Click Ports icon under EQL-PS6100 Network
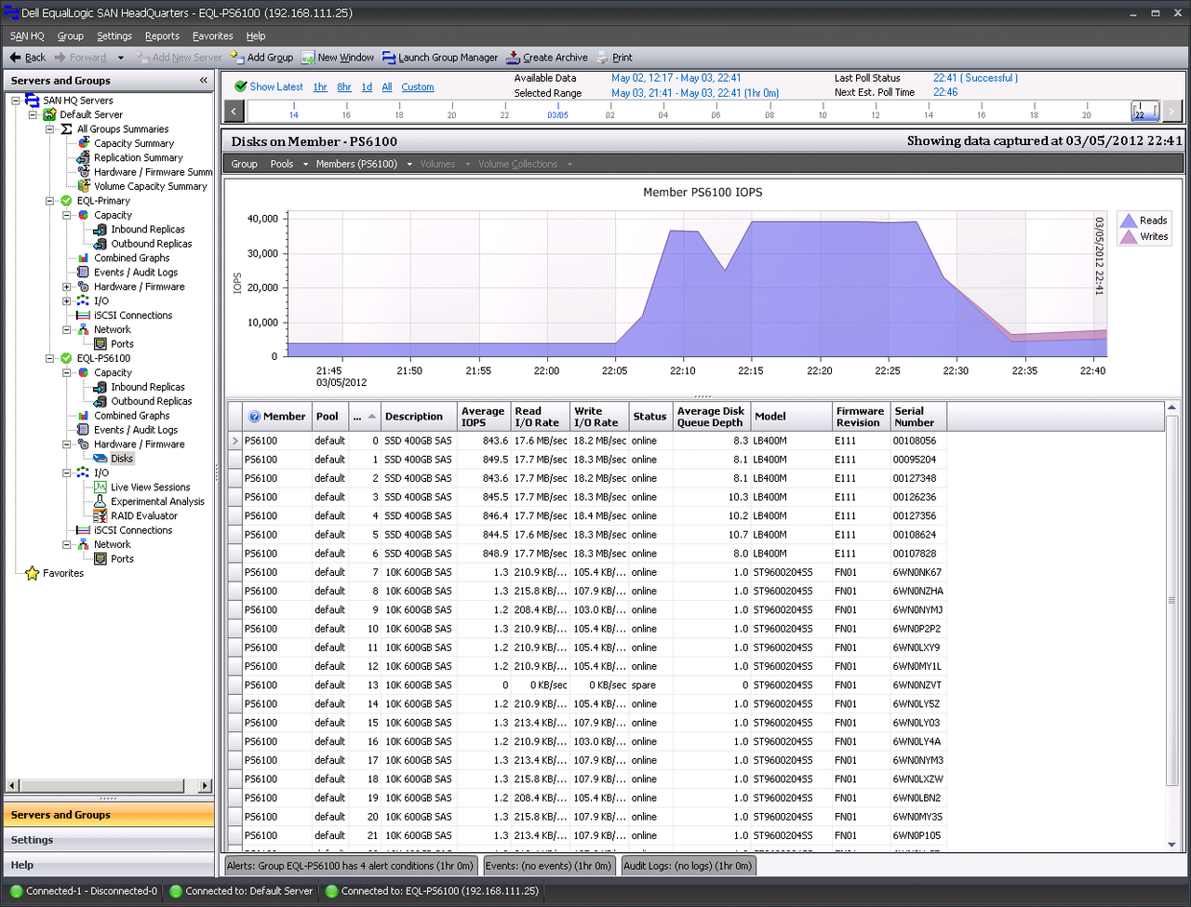This screenshot has width=1191, height=907. click(x=100, y=559)
